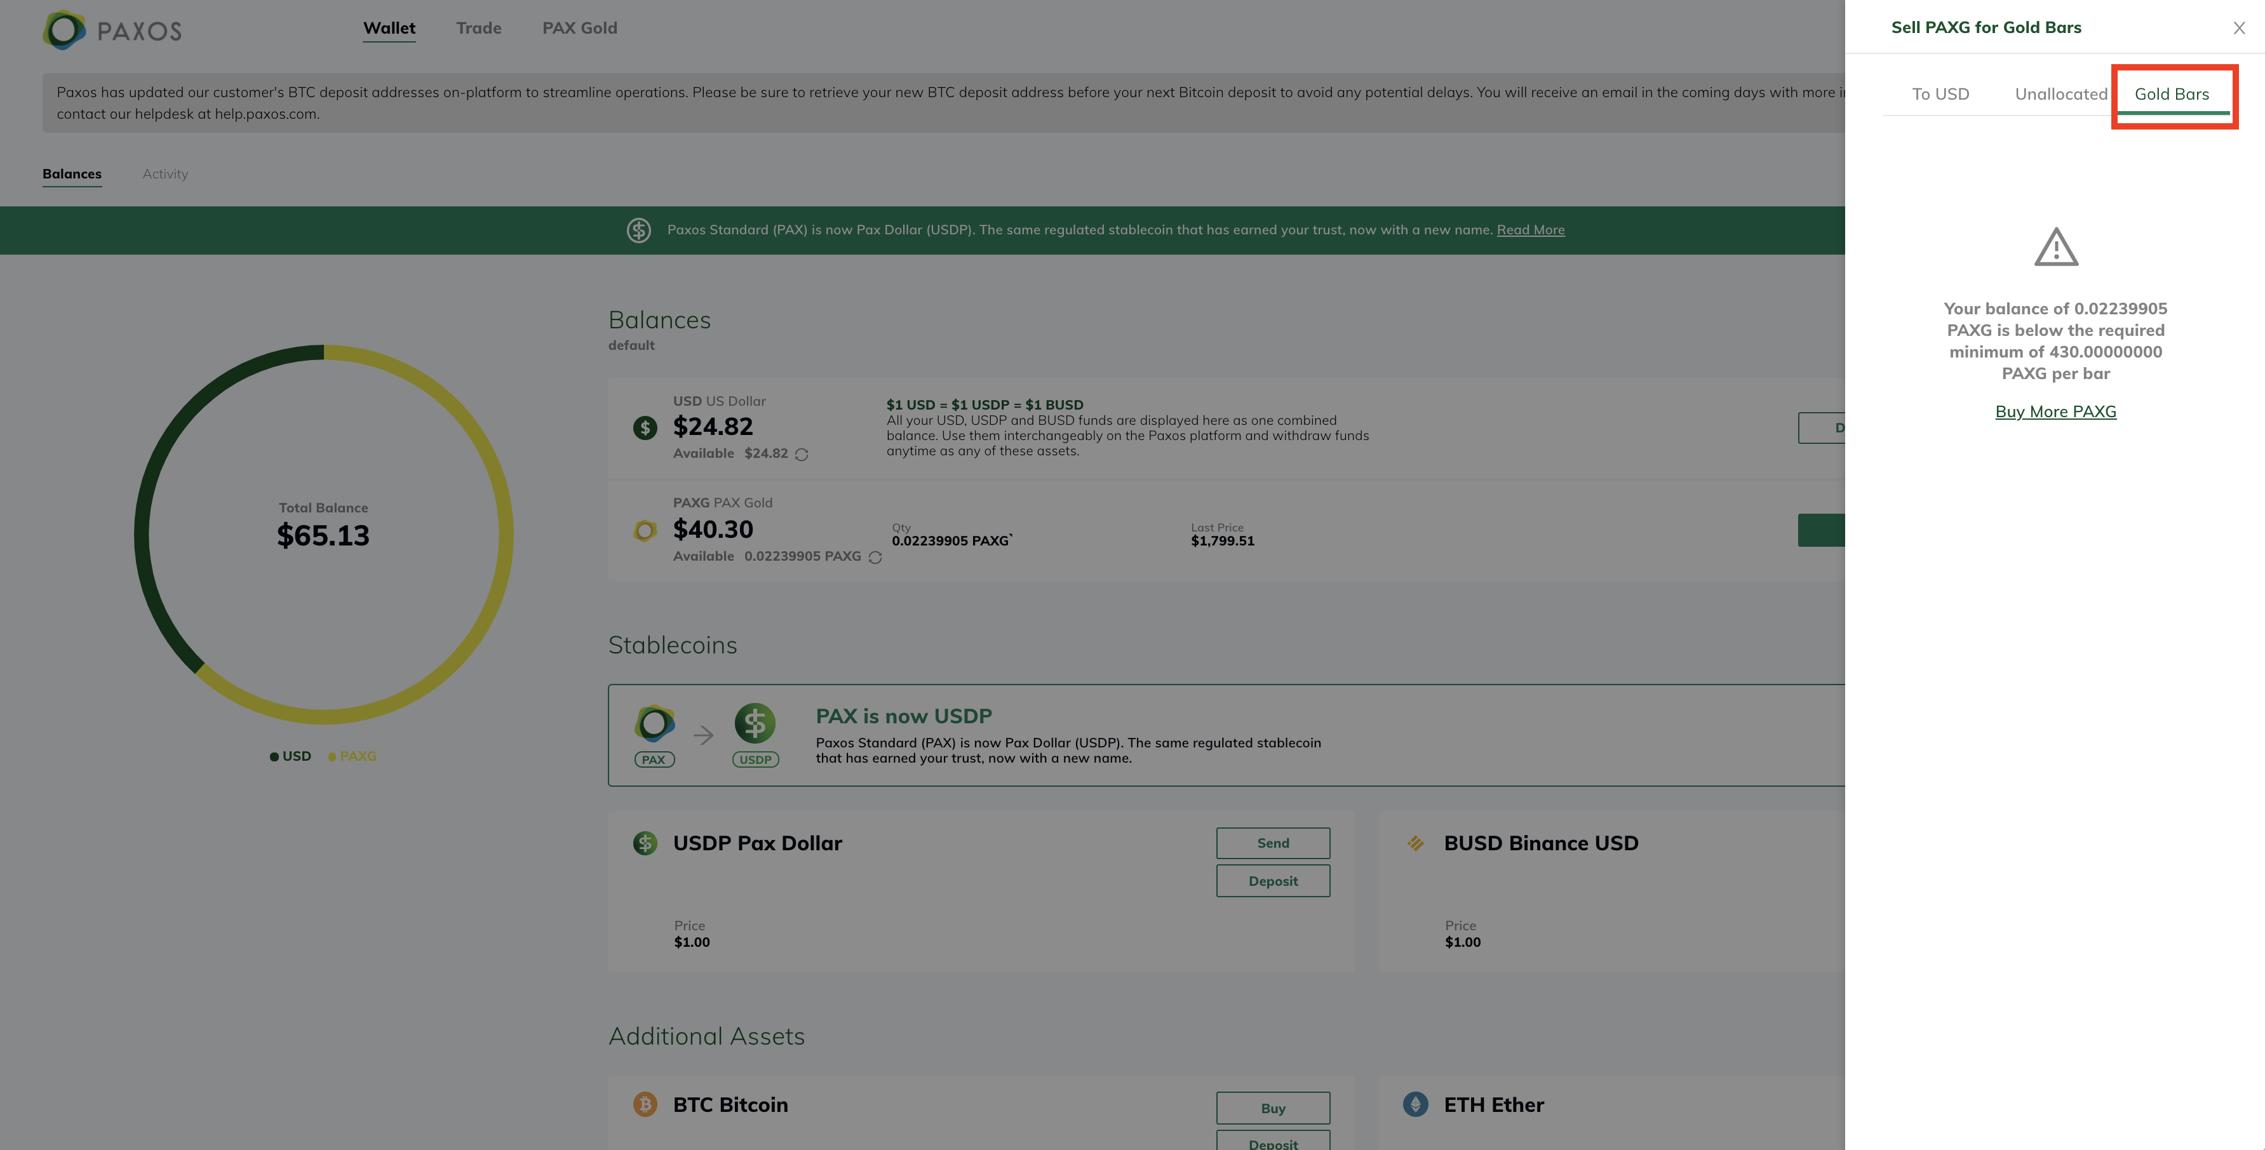This screenshot has width=2265, height=1150.
Task: Click the BUSD Binance USD icon
Action: (x=1415, y=843)
